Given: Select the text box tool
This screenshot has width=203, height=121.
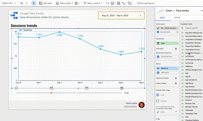Looking at the screenshot, I should [x=119, y=3].
